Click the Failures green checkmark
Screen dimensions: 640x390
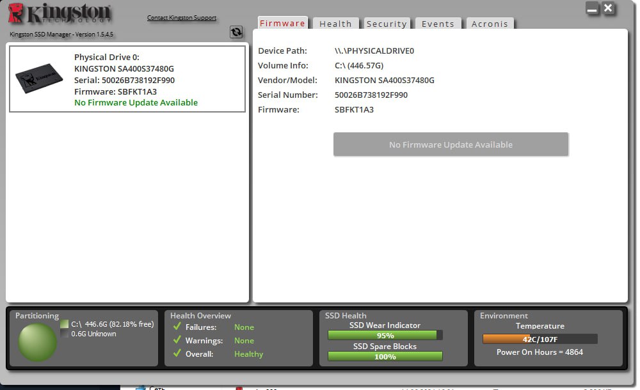tap(177, 326)
